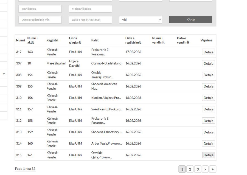
Task: Show Detaje for Arber Teqja case
Action: [x=208, y=143]
